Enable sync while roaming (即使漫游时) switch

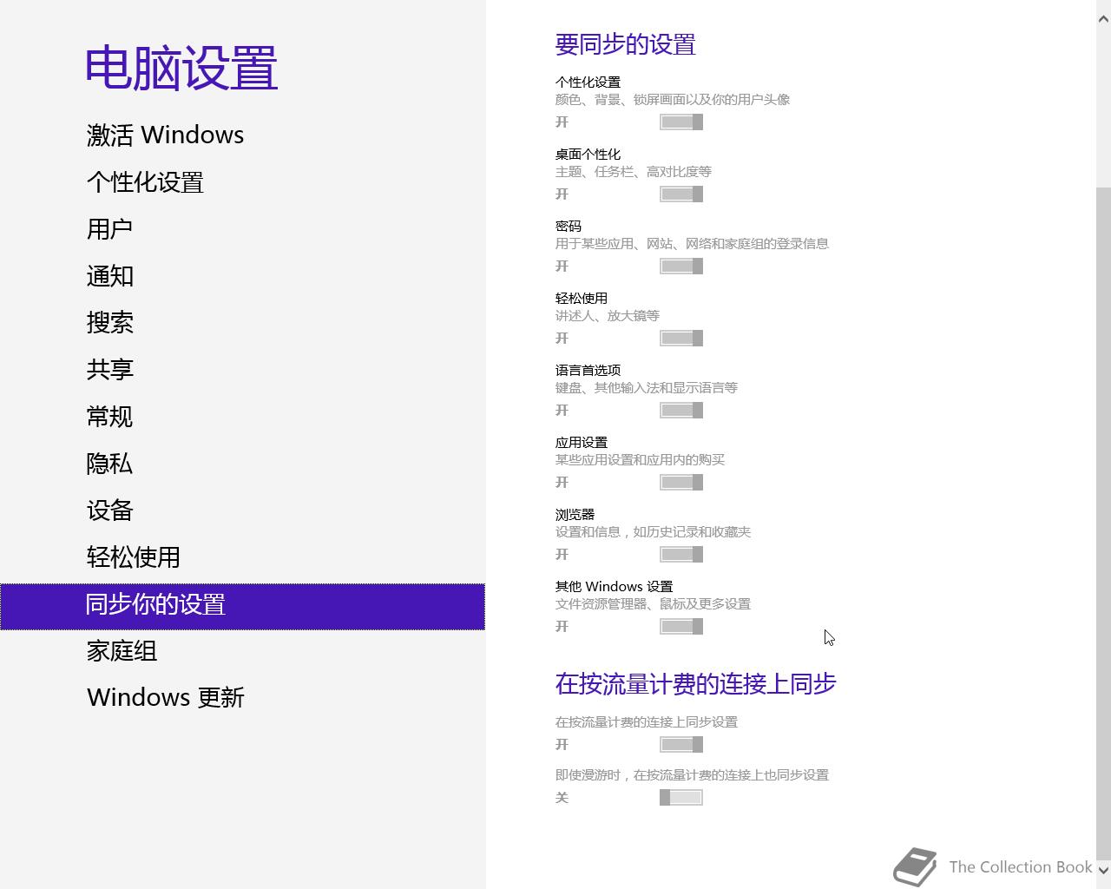681,798
